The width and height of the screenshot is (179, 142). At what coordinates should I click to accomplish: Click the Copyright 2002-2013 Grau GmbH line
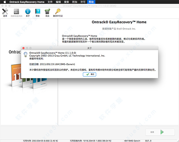tap(67, 56)
